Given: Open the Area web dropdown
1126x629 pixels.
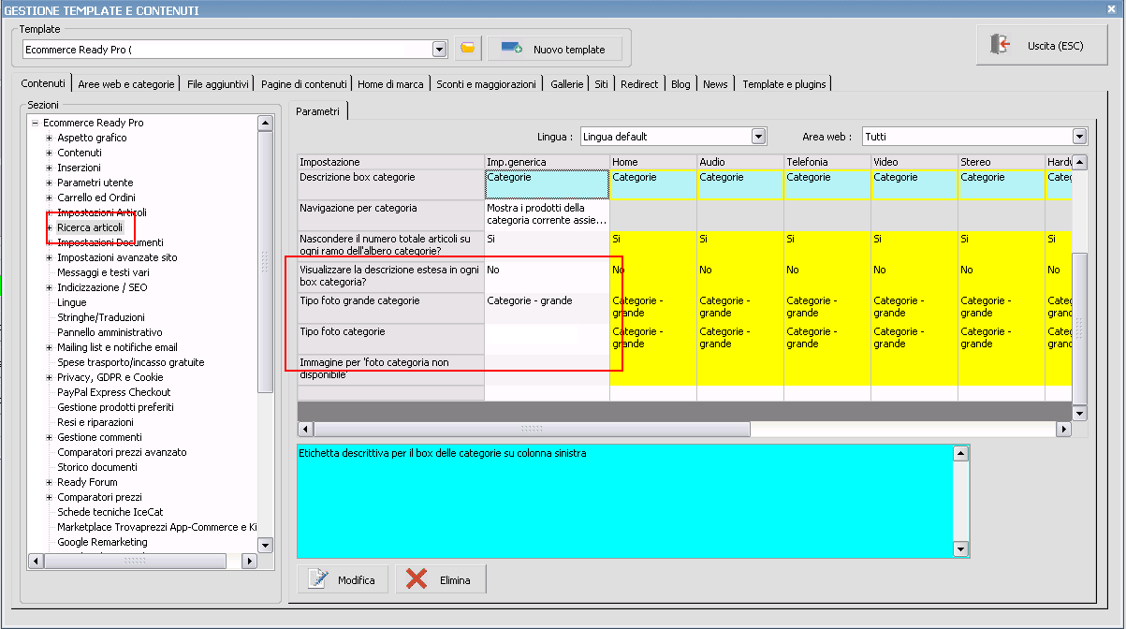Looking at the screenshot, I should tap(1079, 137).
